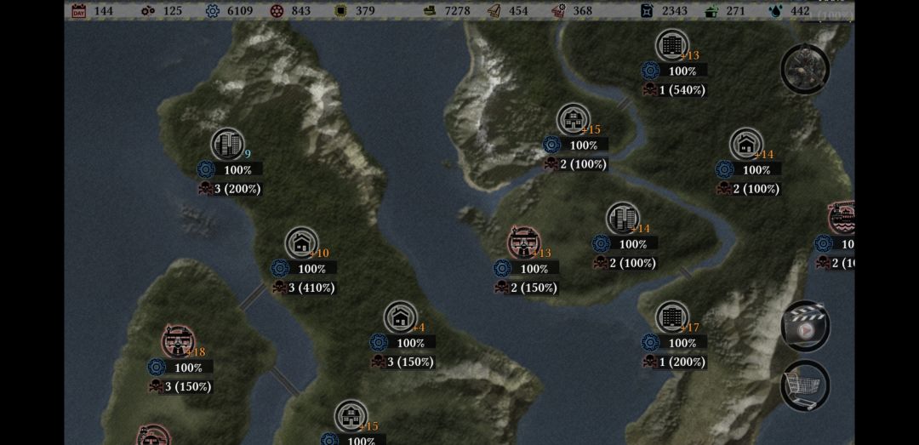
Task: Click the skull icon beside 1 (540%)
Action: pos(649,90)
